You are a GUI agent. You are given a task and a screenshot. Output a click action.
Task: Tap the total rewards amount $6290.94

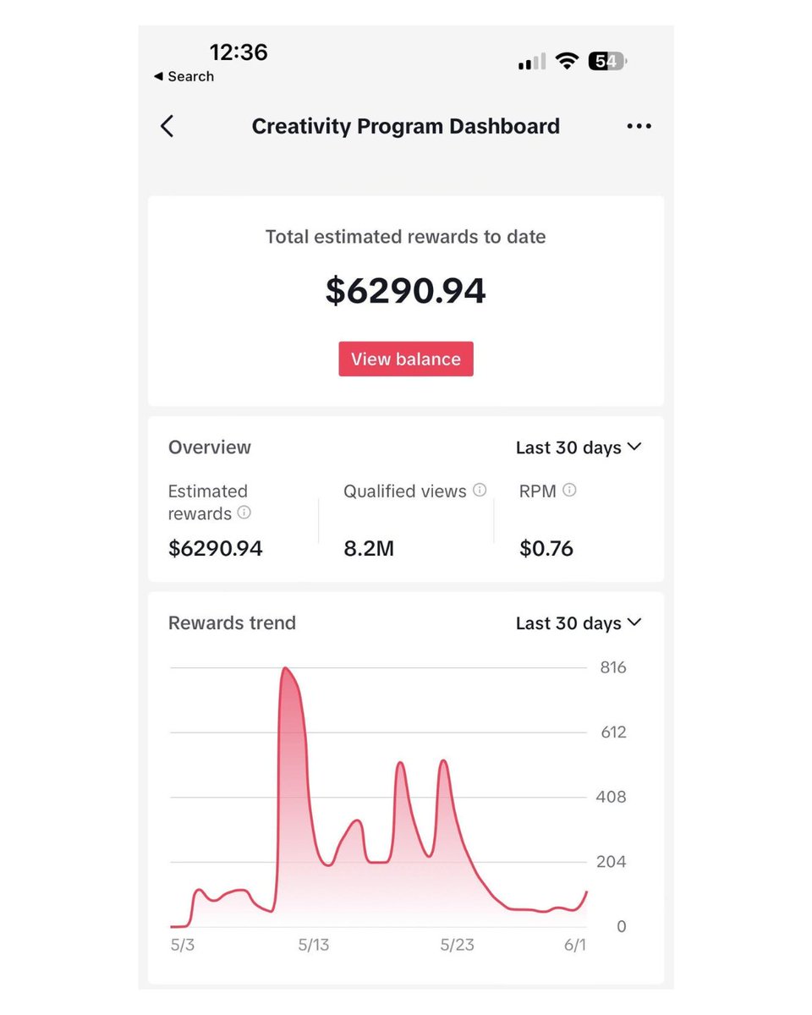tap(406, 291)
